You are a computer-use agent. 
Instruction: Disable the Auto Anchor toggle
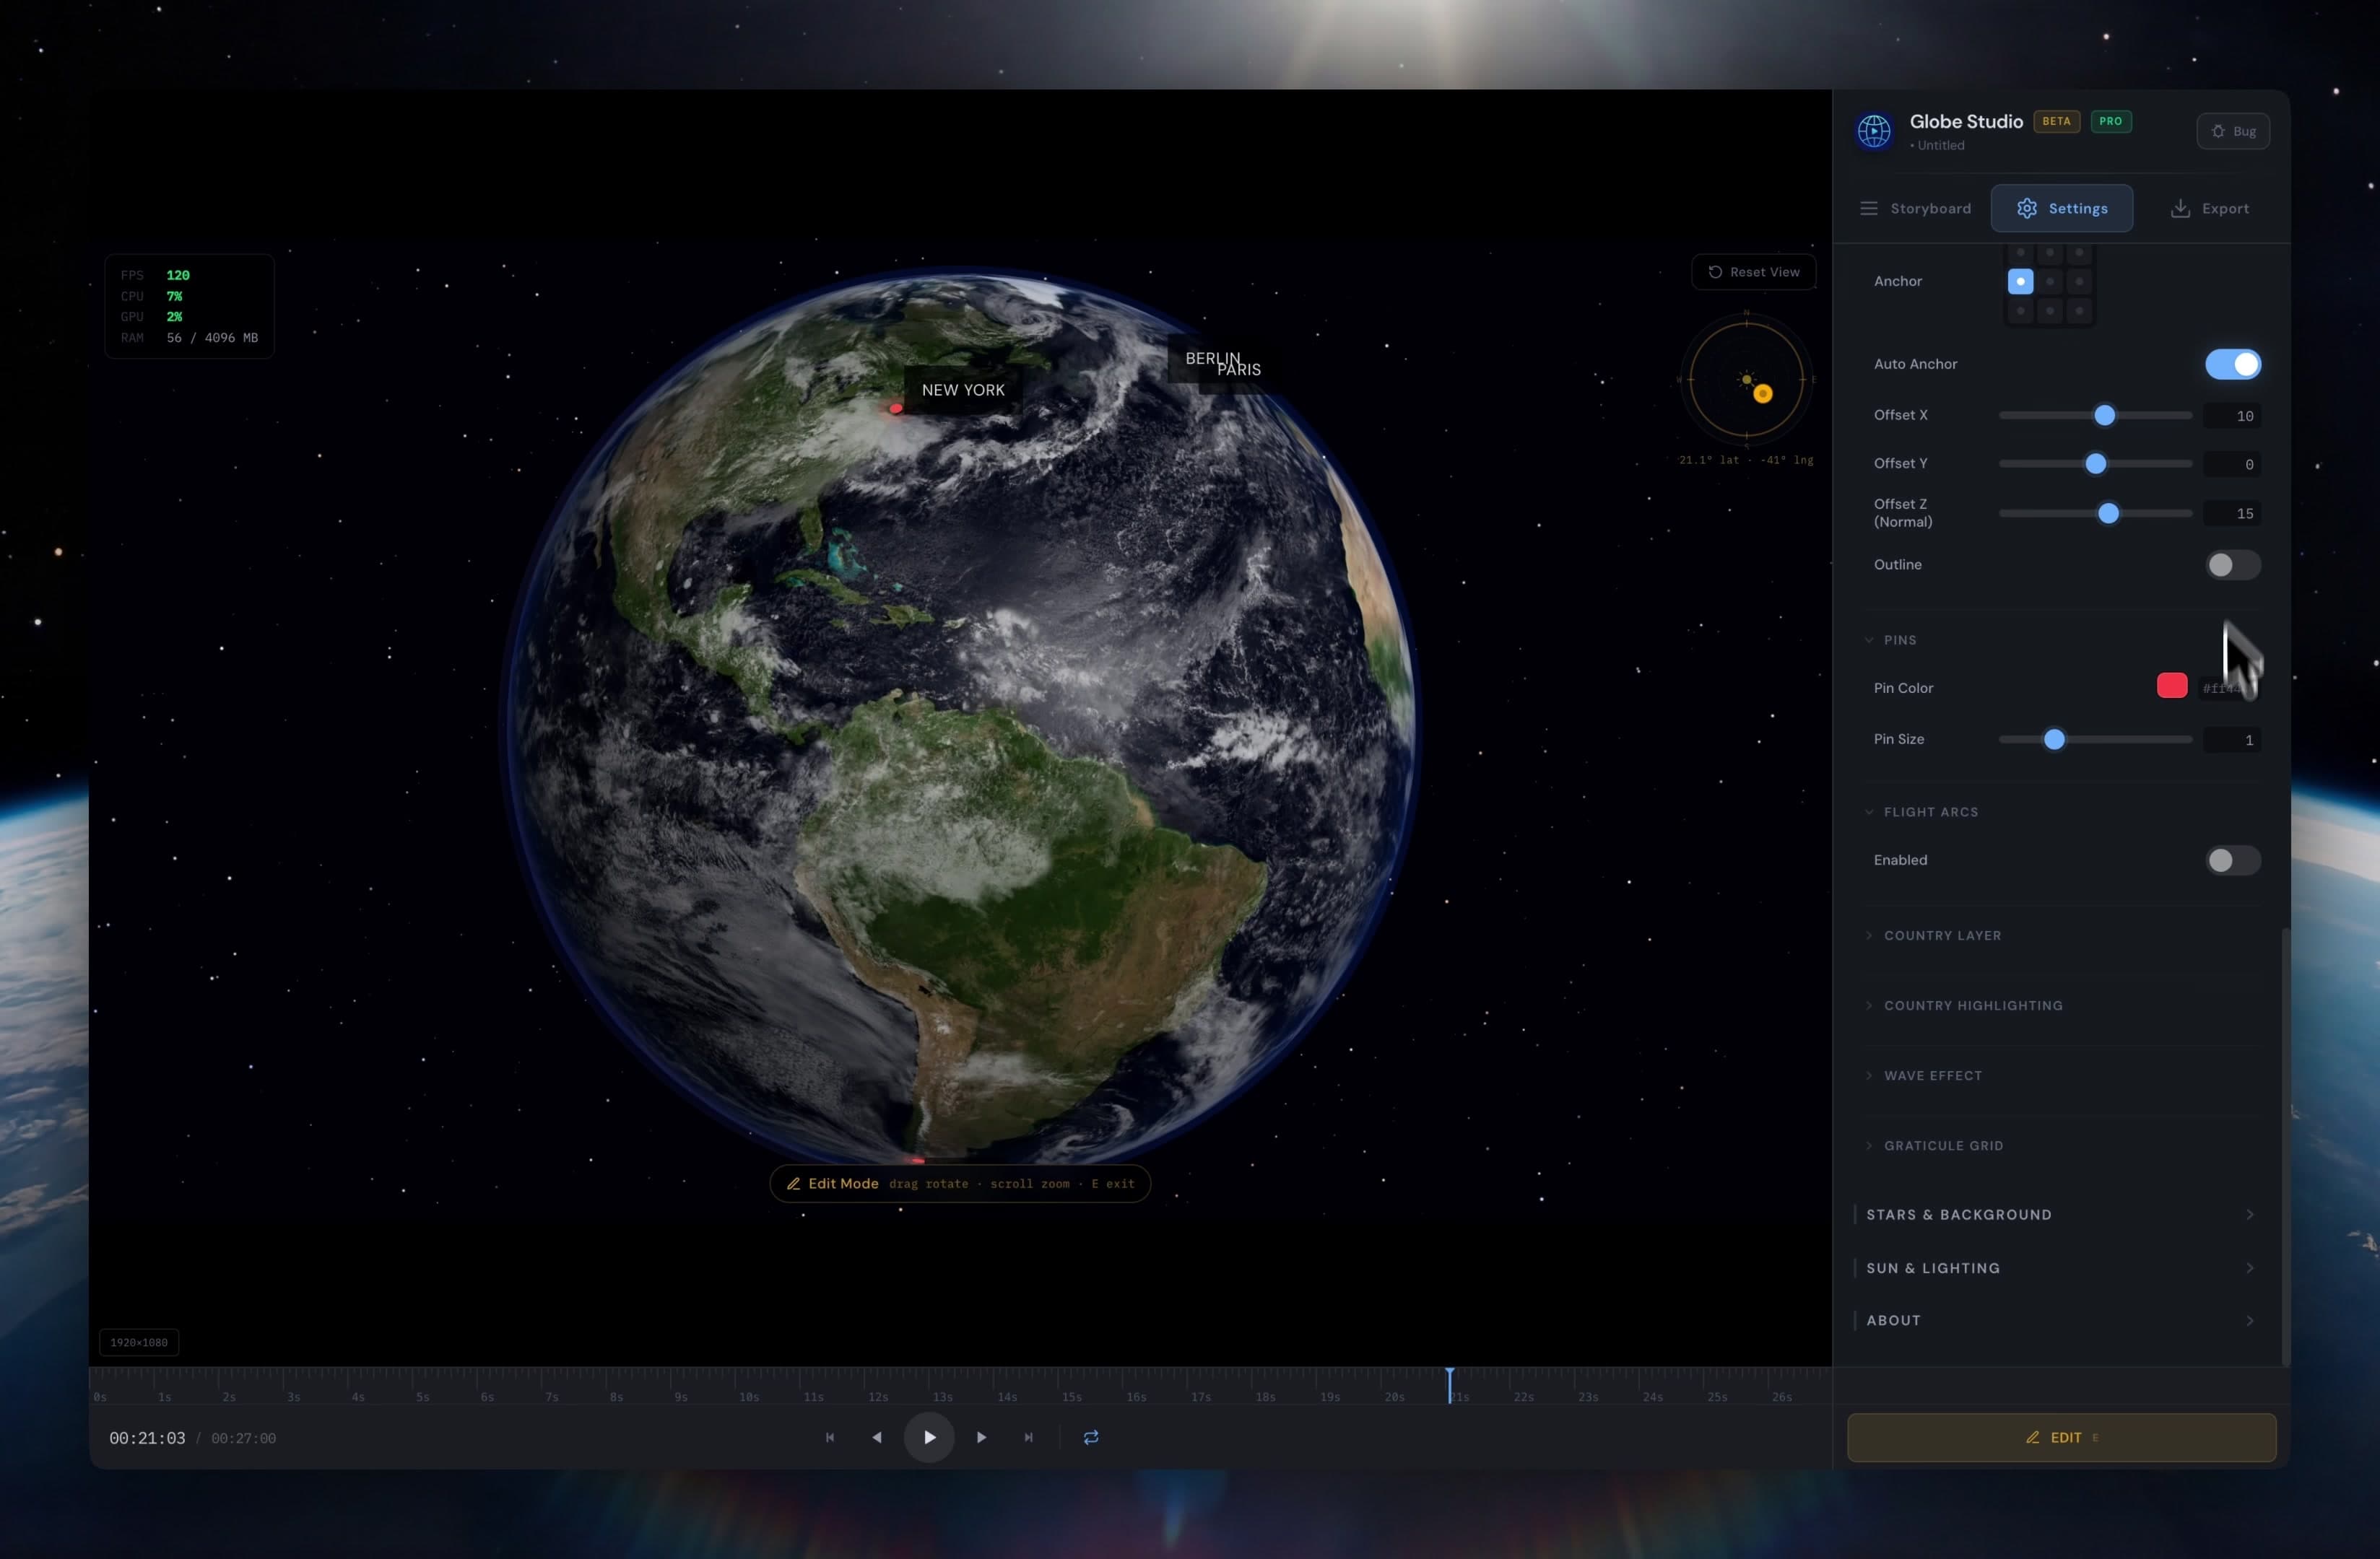(2233, 364)
